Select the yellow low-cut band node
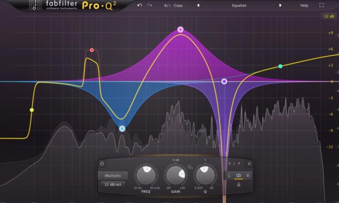Image resolution: width=339 pixels, height=203 pixels. pos(32,110)
